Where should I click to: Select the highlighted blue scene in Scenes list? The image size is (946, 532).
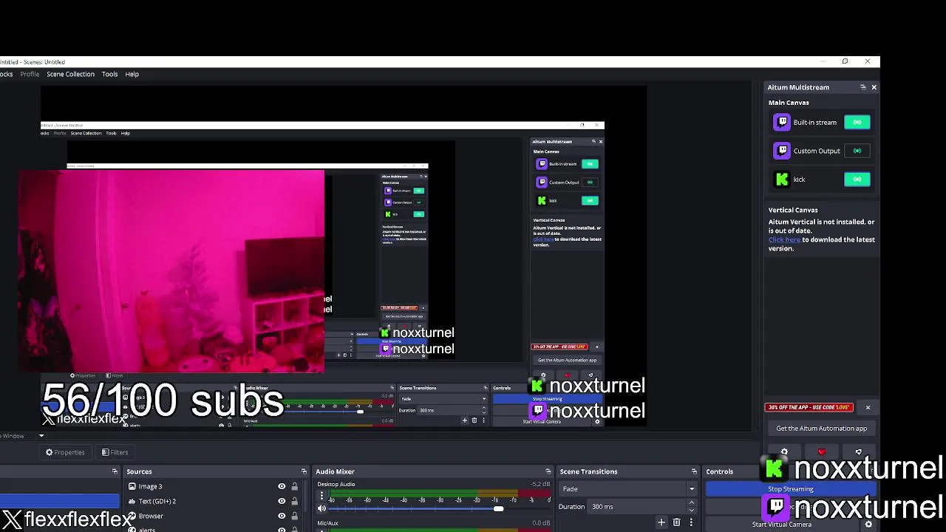coord(59,502)
